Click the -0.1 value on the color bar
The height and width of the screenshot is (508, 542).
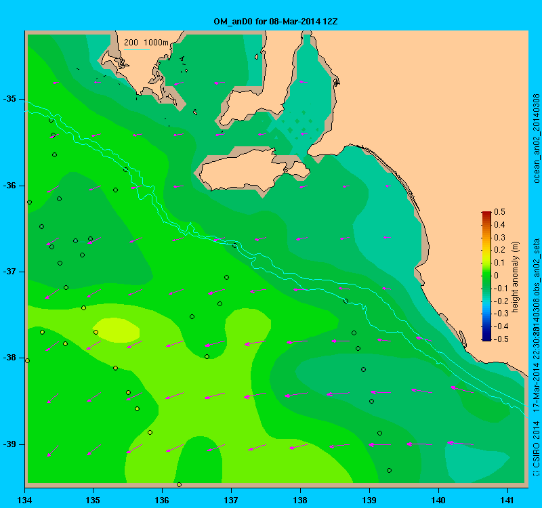[x=501, y=289]
